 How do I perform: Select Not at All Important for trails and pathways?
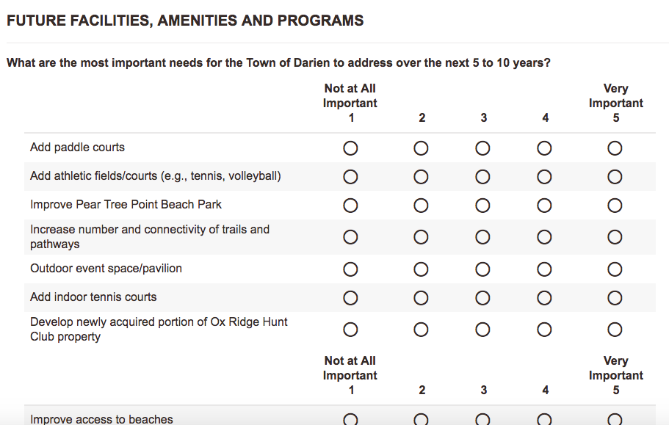click(x=350, y=236)
